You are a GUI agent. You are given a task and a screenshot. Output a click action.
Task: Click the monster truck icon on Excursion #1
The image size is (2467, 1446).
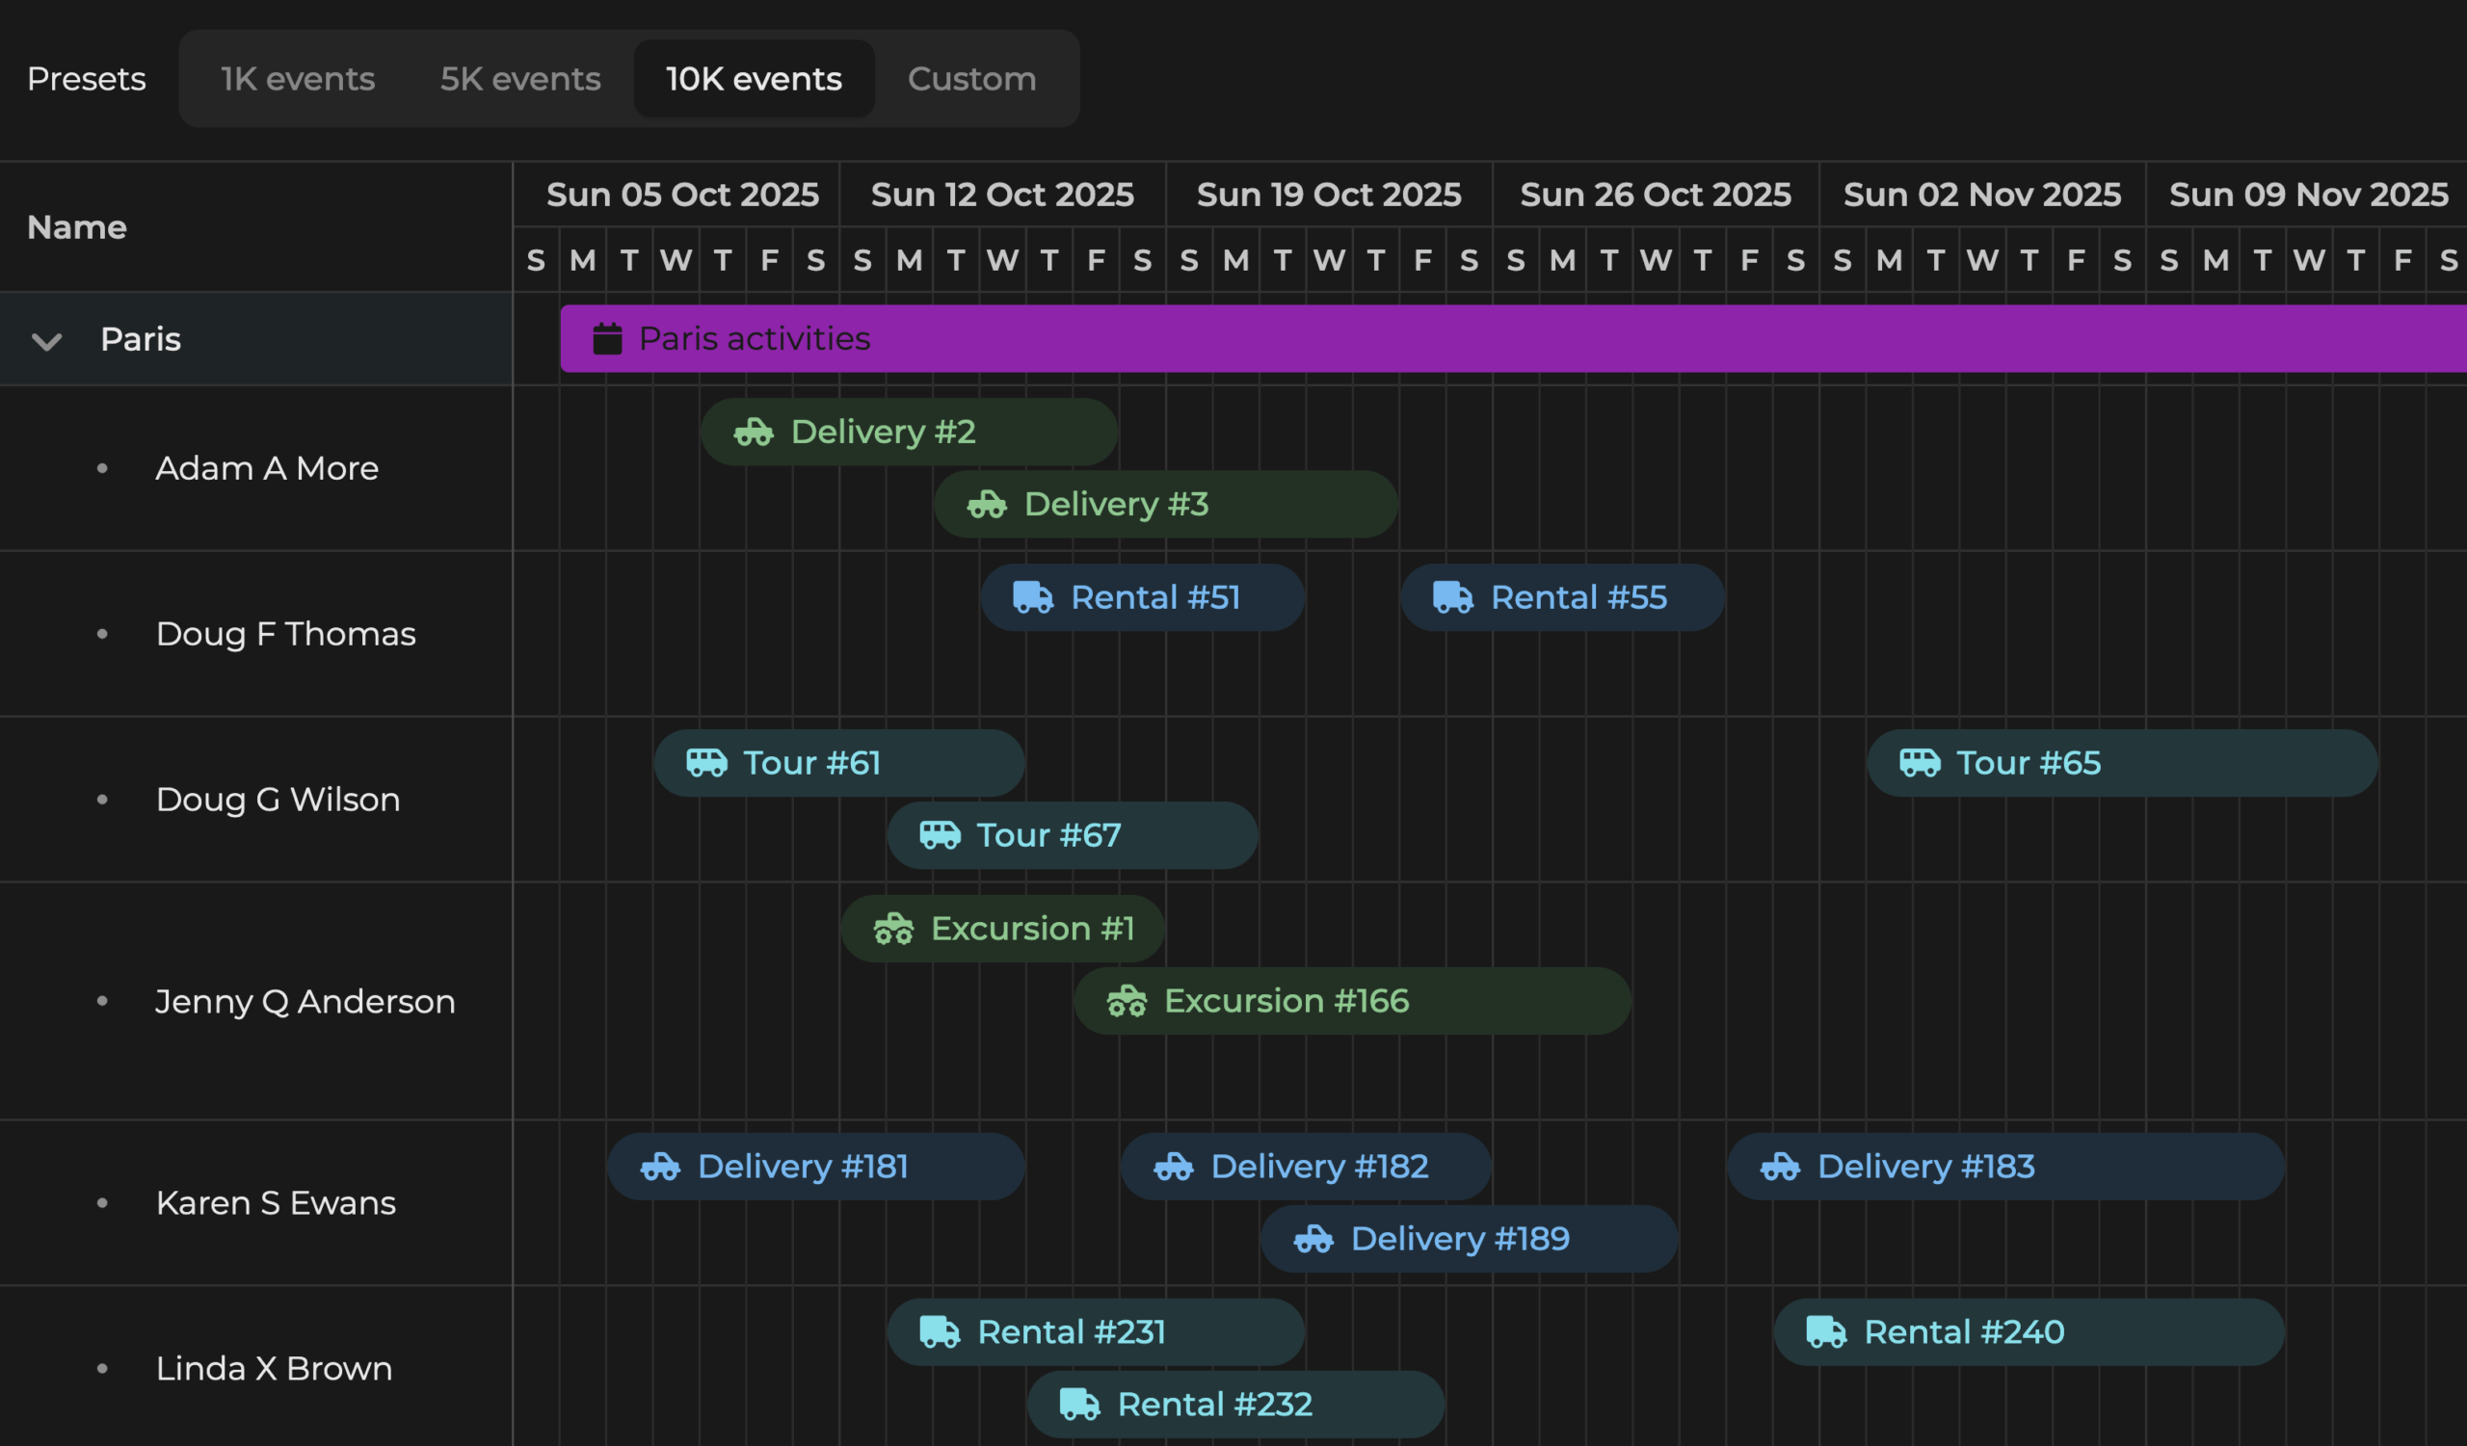point(892,928)
